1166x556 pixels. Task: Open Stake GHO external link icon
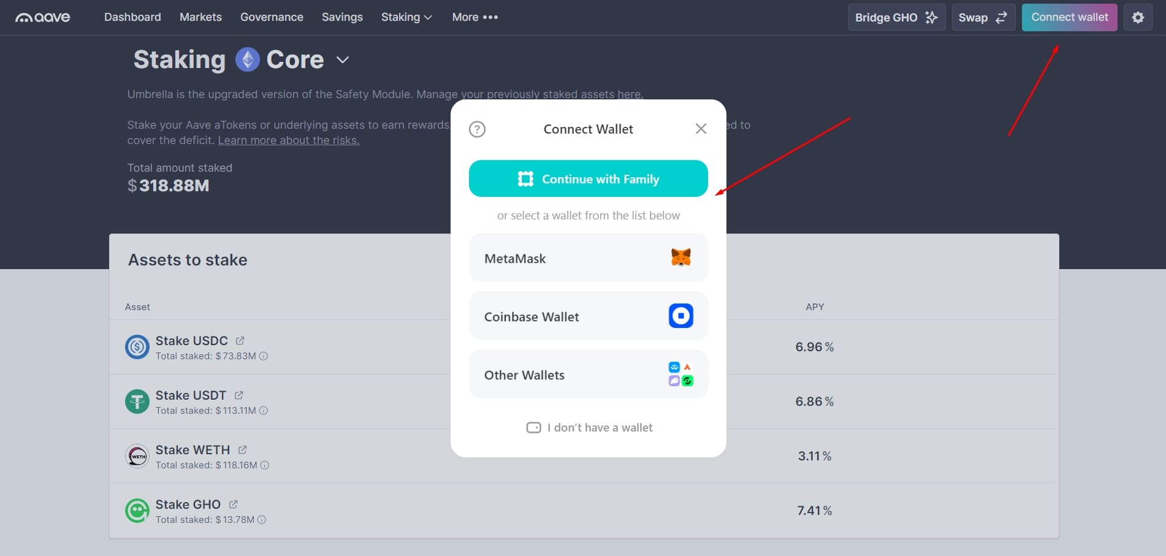click(x=233, y=504)
